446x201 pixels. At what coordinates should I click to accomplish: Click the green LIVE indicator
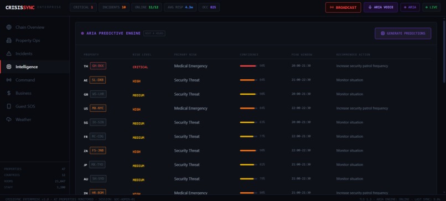tap(432, 7)
